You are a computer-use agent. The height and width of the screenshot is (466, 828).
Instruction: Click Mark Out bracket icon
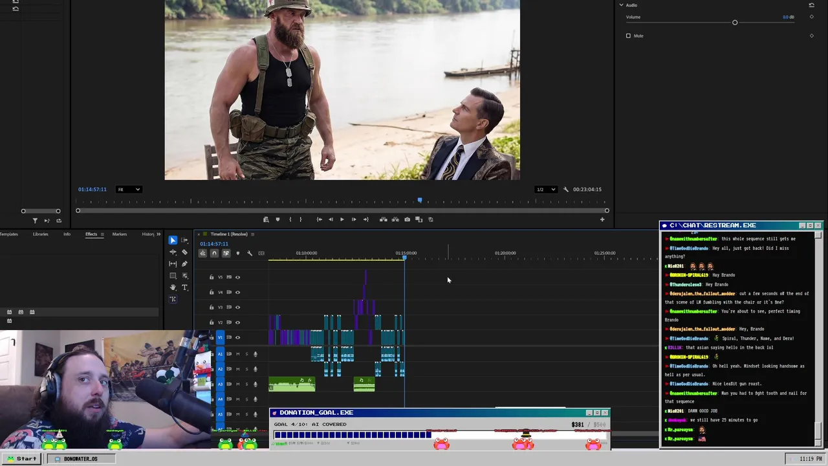[301, 219]
